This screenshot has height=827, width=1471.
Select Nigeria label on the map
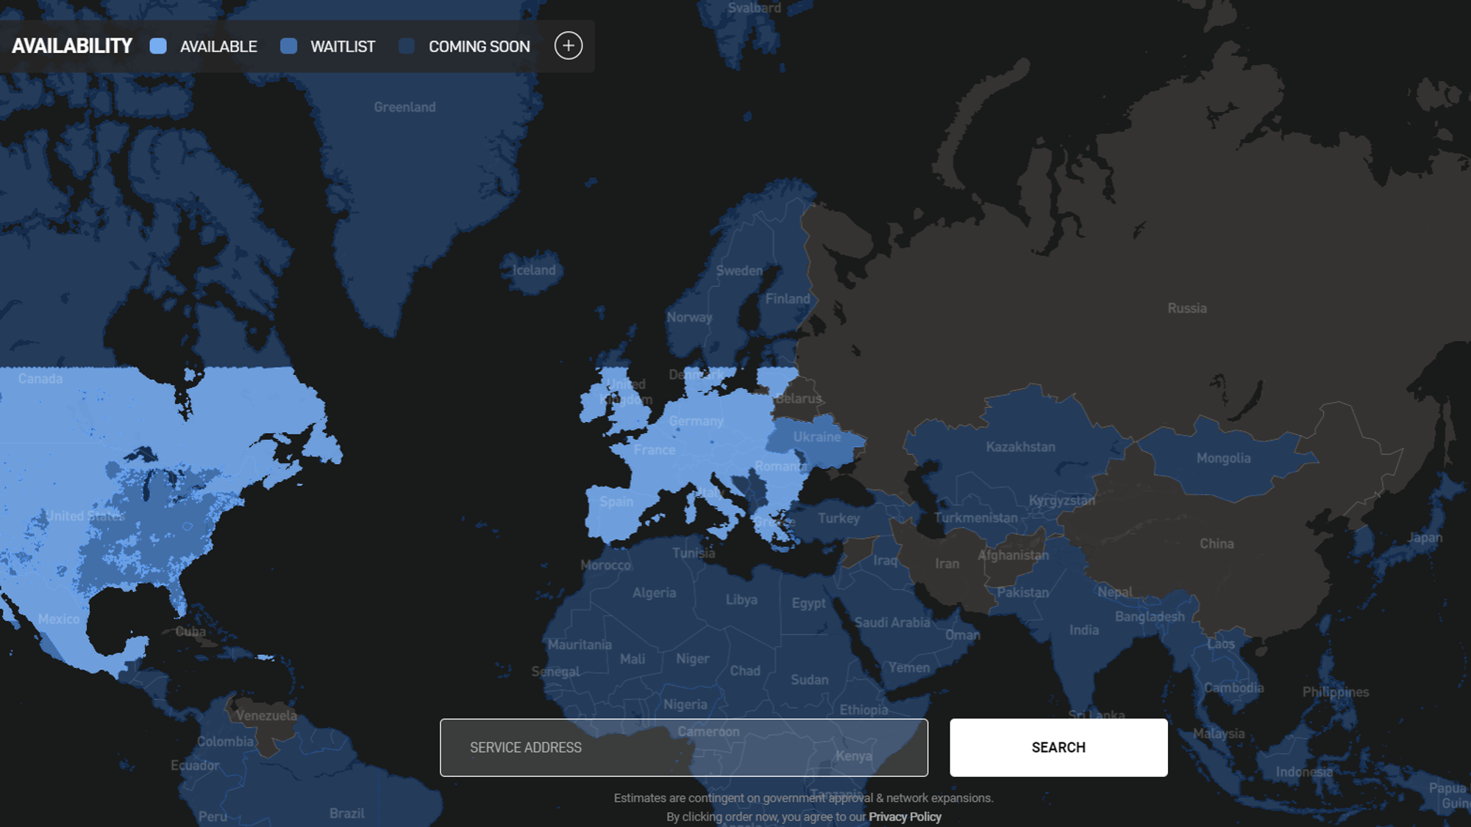685,705
